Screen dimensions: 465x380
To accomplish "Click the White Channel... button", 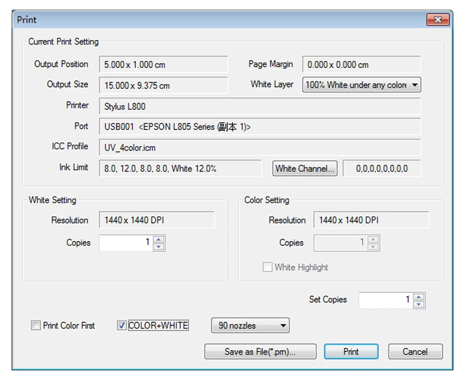I will coord(305,168).
